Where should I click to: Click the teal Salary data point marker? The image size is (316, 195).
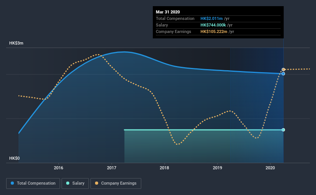tap(283, 130)
